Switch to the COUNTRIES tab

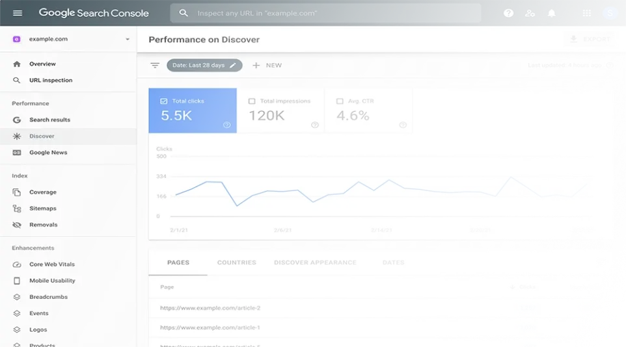(x=237, y=263)
